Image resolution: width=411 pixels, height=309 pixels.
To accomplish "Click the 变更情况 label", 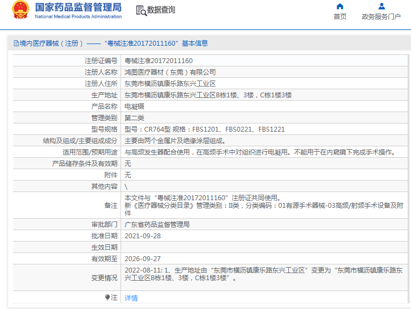I will pos(104,278).
